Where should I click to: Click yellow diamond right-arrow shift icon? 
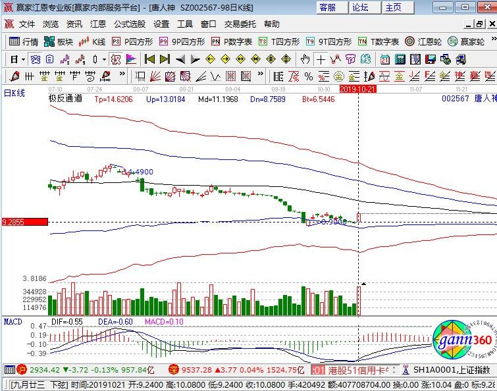[x=225, y=59]
